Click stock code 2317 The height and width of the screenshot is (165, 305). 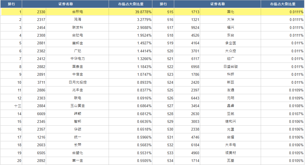coord(41,20)
